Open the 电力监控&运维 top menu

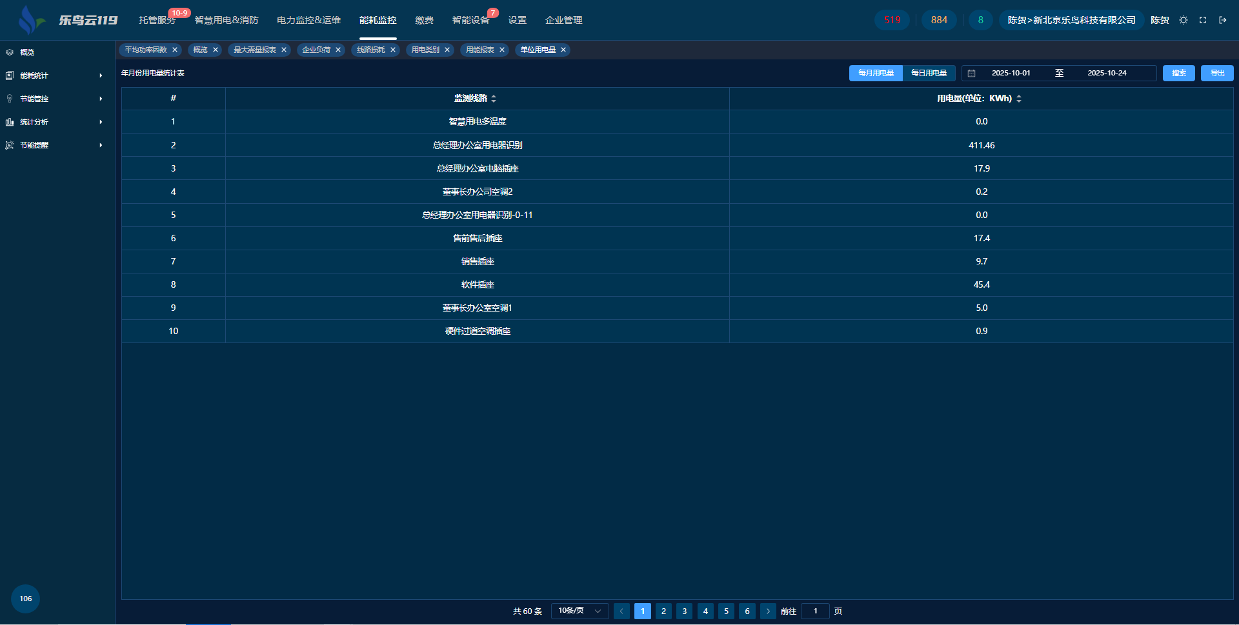pos(308,20)
